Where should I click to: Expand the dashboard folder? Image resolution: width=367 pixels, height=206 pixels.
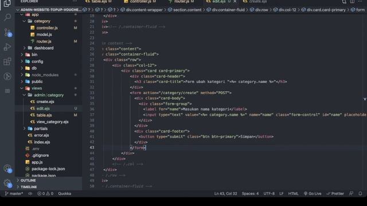pyautogui.click(x=44, y=48)
